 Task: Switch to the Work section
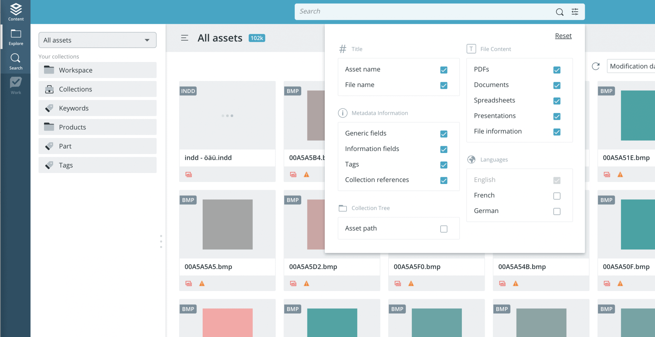(15, 85)
